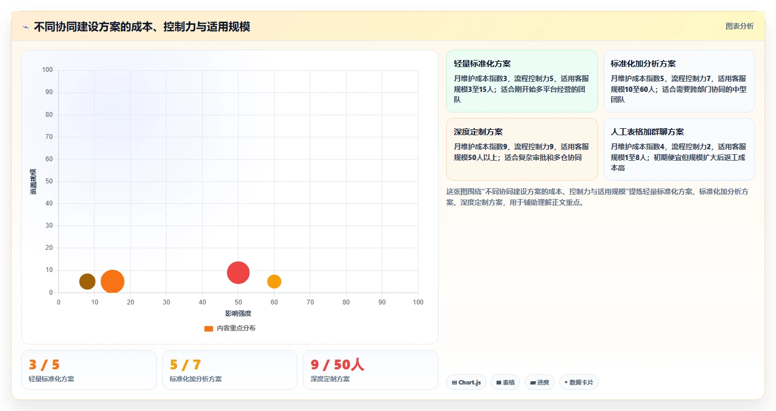Click the 数据卡片 chip's star icon
This screenshot has height=411, width=776.
point(566,382)
